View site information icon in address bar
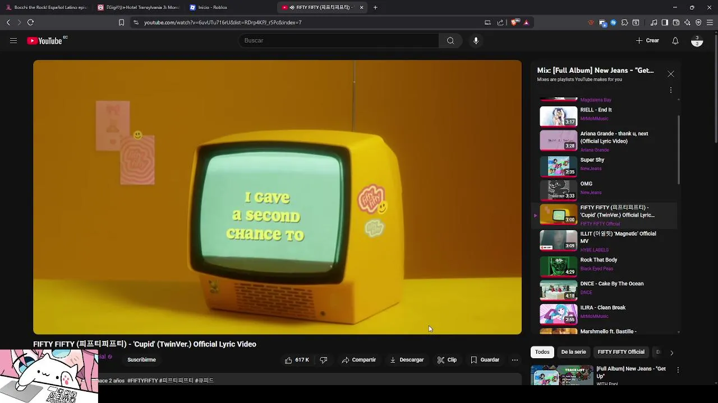Viewport: 718px width, 403px height. (x=136, y=22)
